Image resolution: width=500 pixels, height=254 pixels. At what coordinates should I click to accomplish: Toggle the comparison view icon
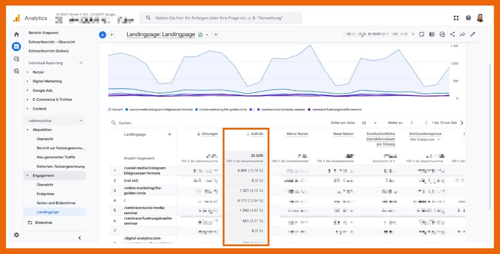(432, 34)
